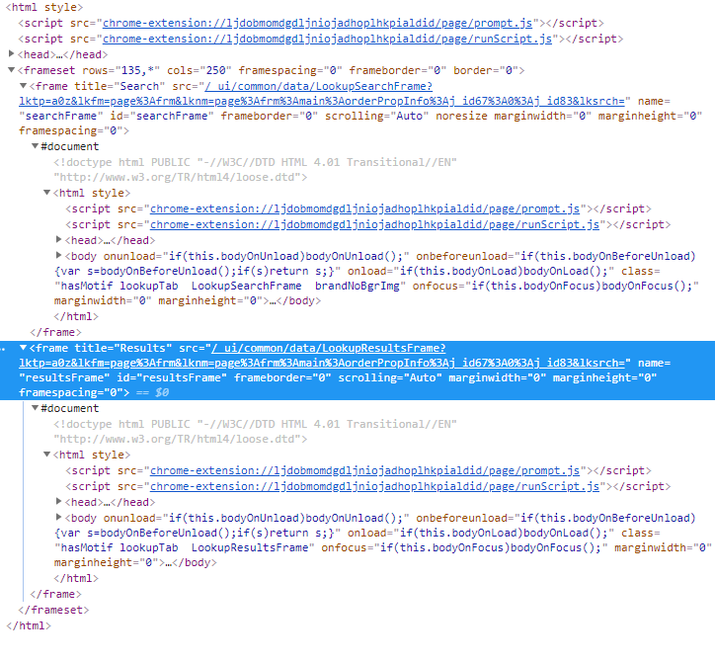Select the cols="250" frameset attribute

tap(199, 71)
